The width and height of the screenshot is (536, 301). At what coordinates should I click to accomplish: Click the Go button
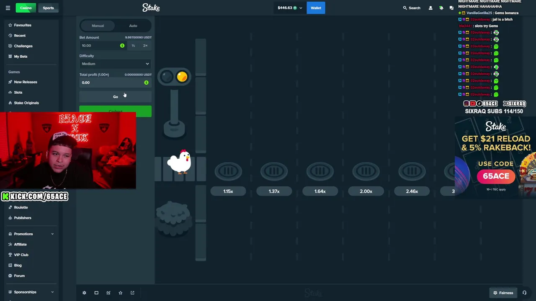point(115,97)
